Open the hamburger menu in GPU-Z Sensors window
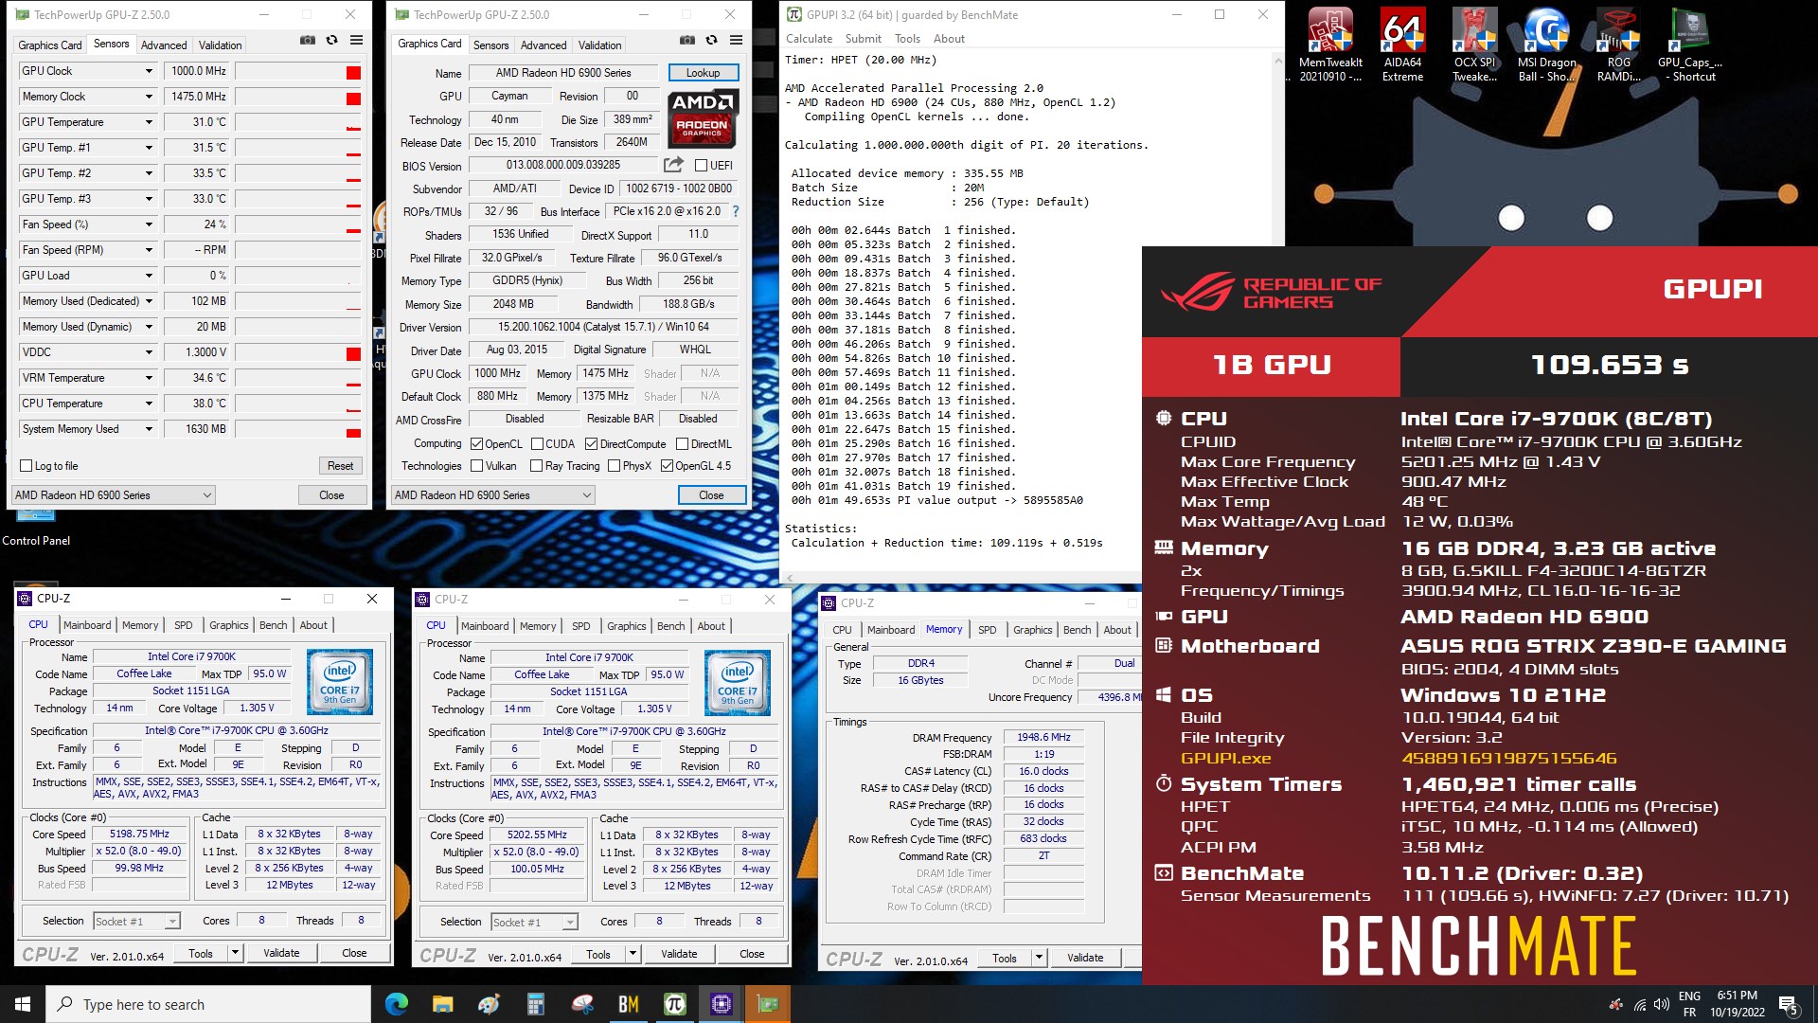Screen dimensions: 1818x1023 click(356, 41)
